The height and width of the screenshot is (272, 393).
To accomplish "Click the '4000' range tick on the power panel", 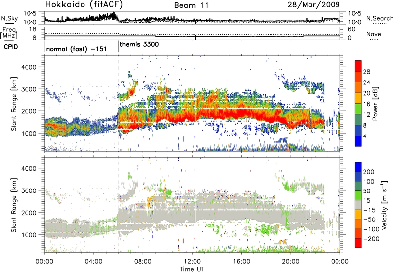I will pos(28,67).
